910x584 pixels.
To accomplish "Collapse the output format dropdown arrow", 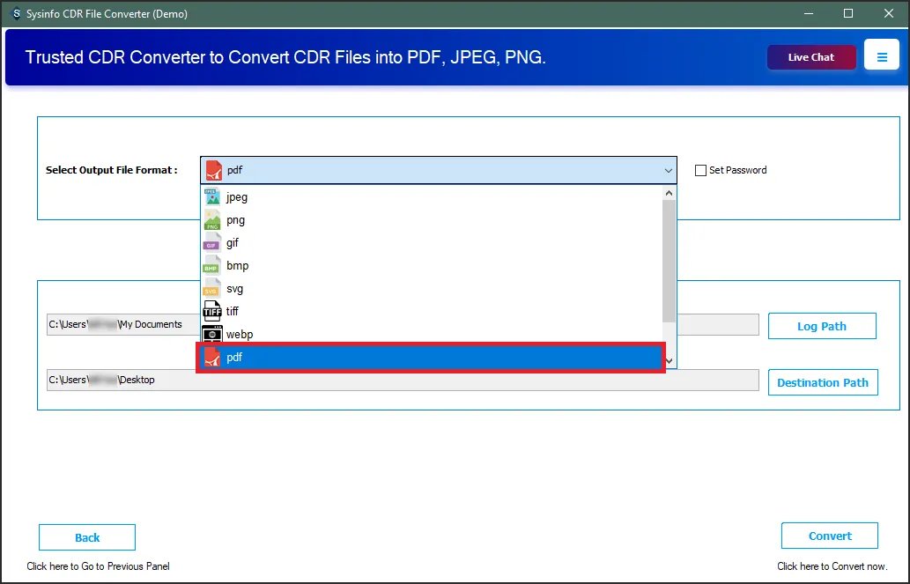I will click(x=668, y=171).
